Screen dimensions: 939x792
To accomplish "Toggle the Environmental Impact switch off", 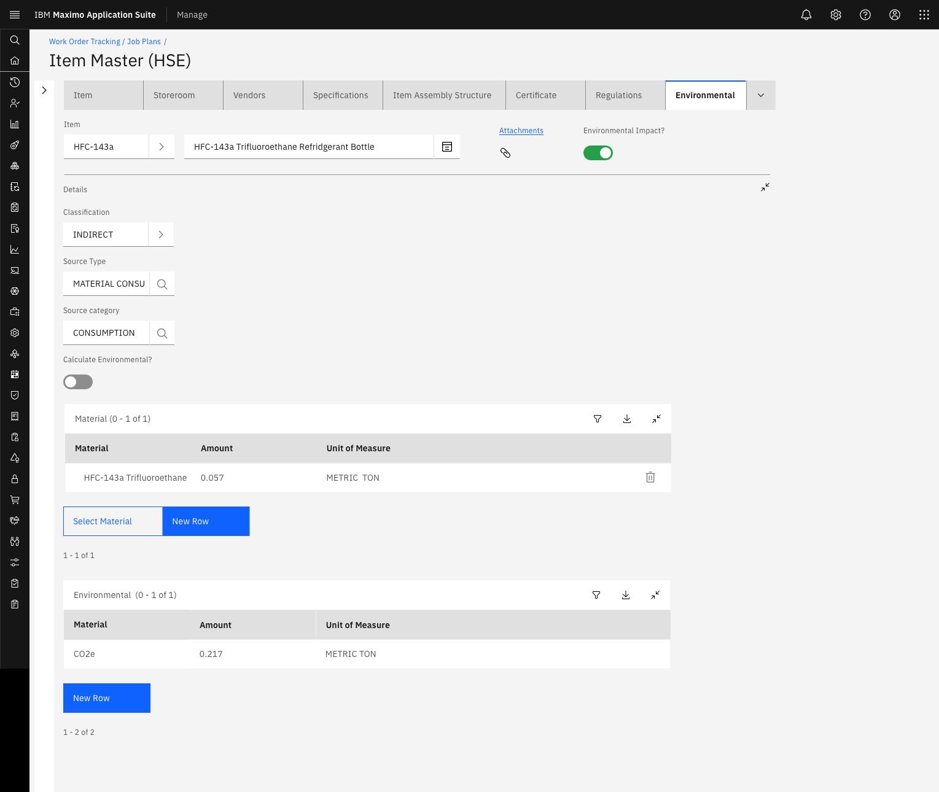I will pyautogui.click(x=598, y=153).
